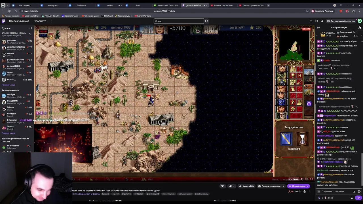Open the chat community users list
This screenshot has height=204, width=363.
coord(360,27)
